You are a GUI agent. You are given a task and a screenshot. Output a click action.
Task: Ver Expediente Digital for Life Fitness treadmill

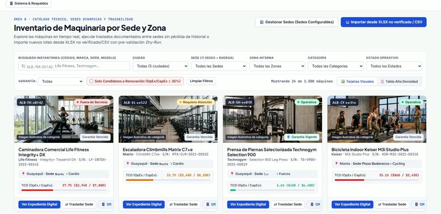[x=39, y=205]
